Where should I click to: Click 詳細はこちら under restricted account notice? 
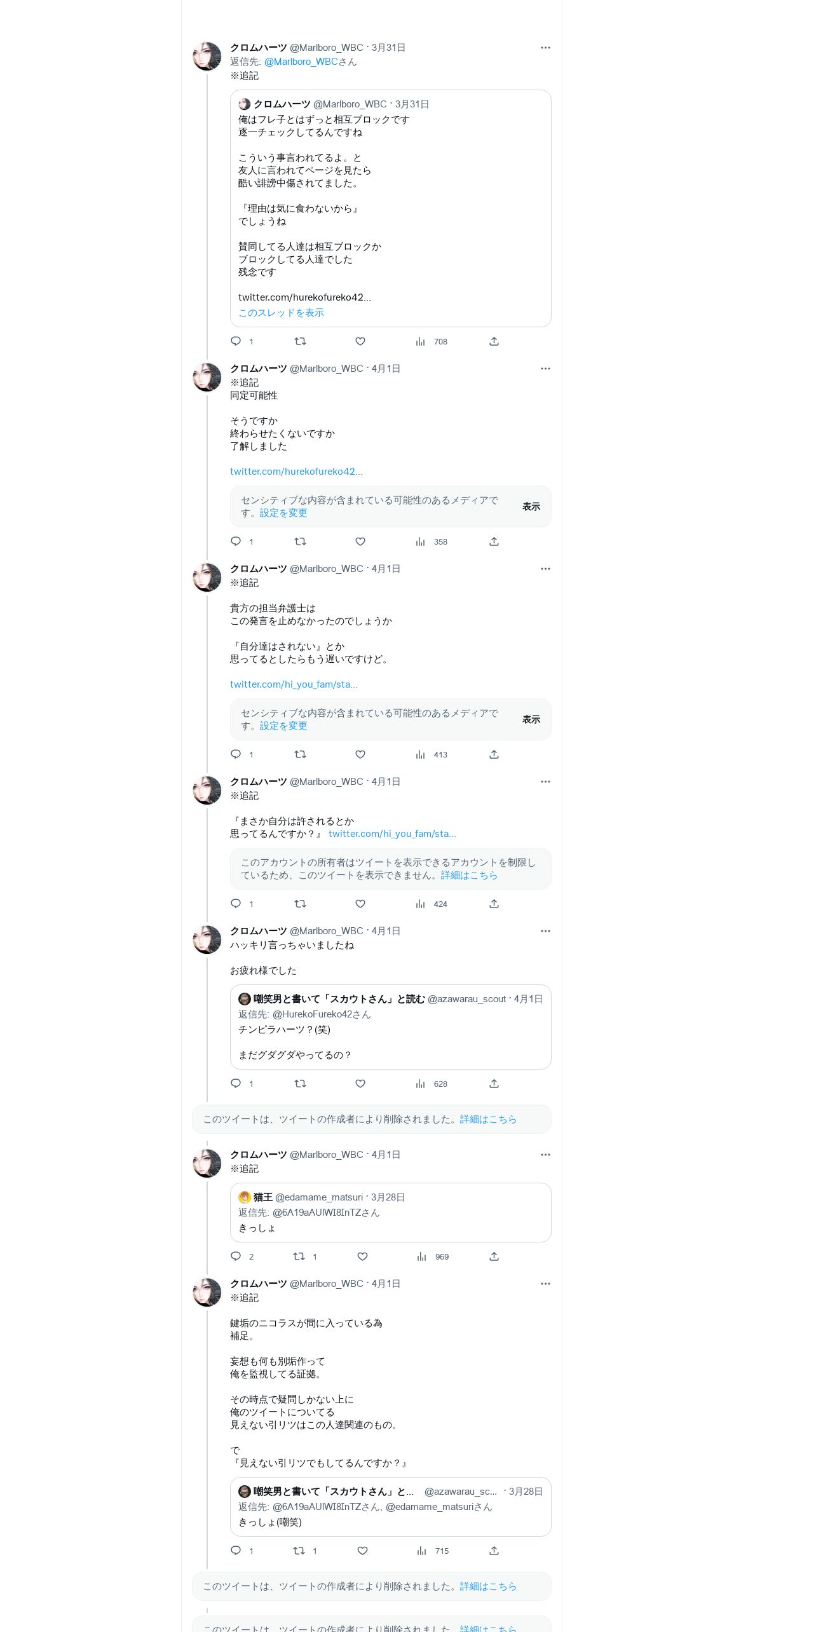[x=469, y=875]
